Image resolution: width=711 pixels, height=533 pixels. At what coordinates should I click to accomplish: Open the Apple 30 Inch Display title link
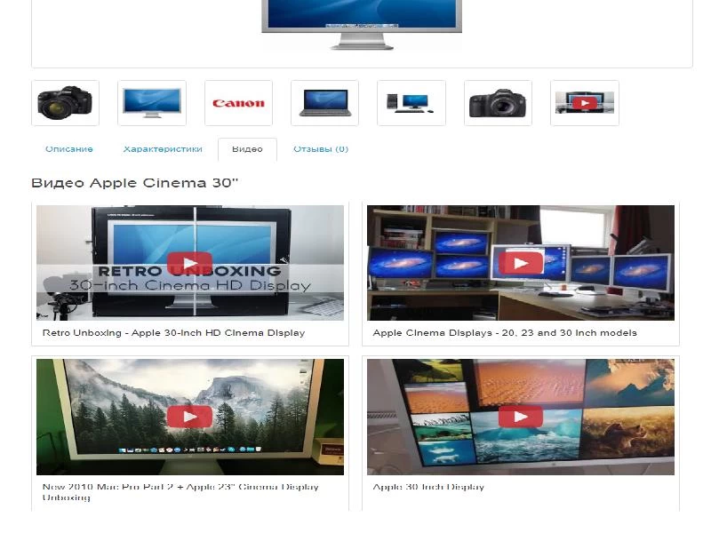[428, 487]
